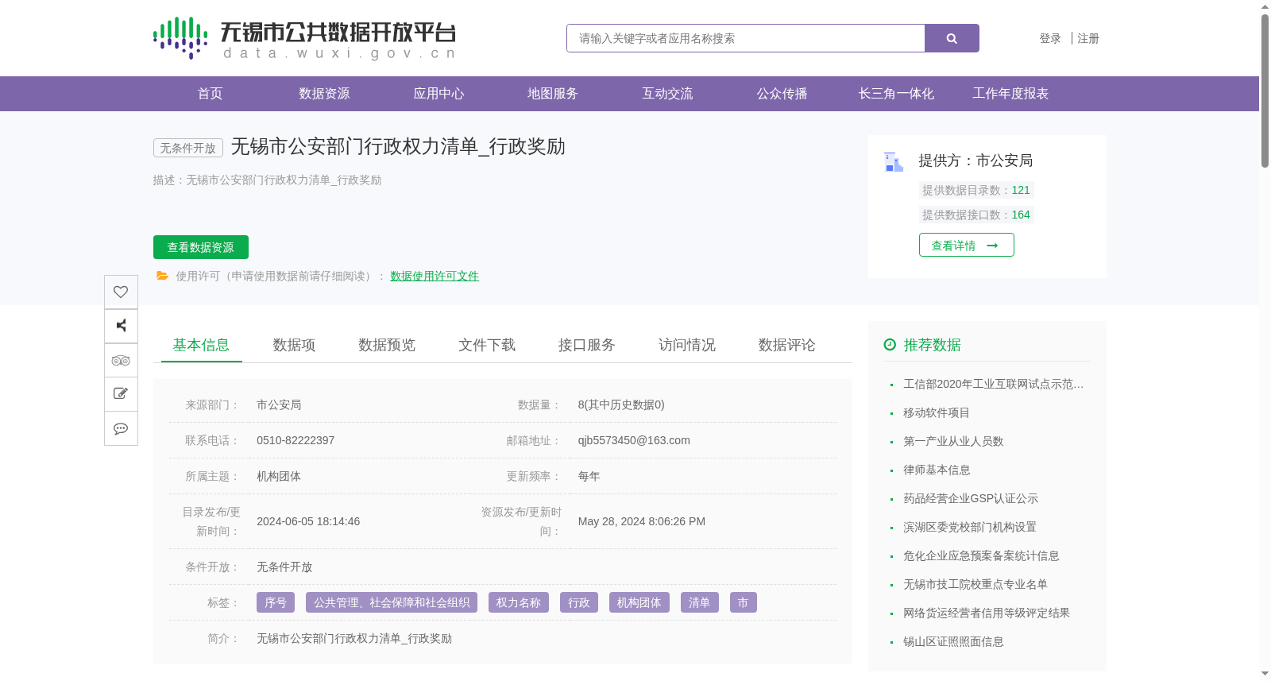The height and width of the screenshot is (681, 1271).
Task: Open the 数据资源 menu item
Action: 324,94
